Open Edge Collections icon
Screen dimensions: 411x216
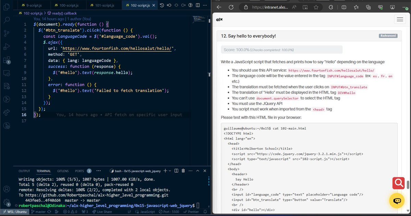[x=368, y=7]
